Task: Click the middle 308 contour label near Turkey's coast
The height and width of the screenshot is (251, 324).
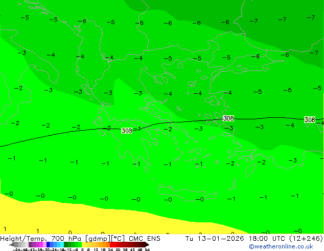Action: click(228, 118)
